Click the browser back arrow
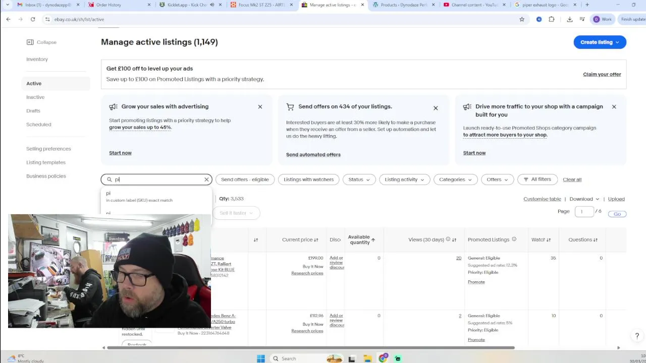 click(x=9, y=19)
